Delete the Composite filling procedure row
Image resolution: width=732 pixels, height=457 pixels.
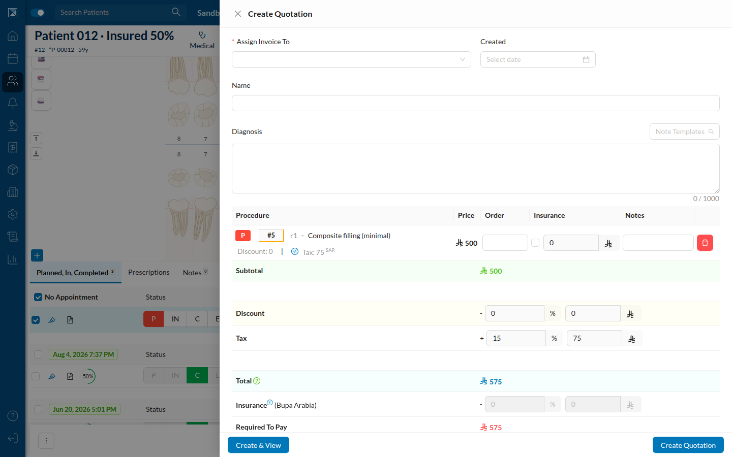(x=705, y=243)
